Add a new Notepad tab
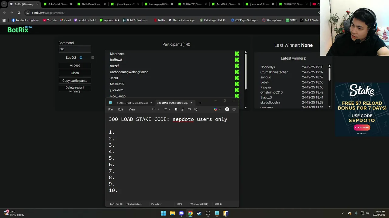This screenshot has height=218, width=389. pyautogui.click(x=200, y=103)
